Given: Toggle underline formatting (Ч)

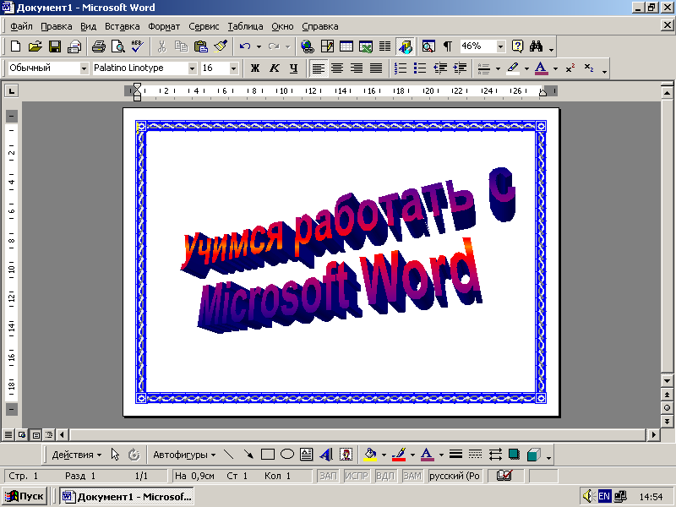Looking at the screenshot, I should (x=294, y=68).
